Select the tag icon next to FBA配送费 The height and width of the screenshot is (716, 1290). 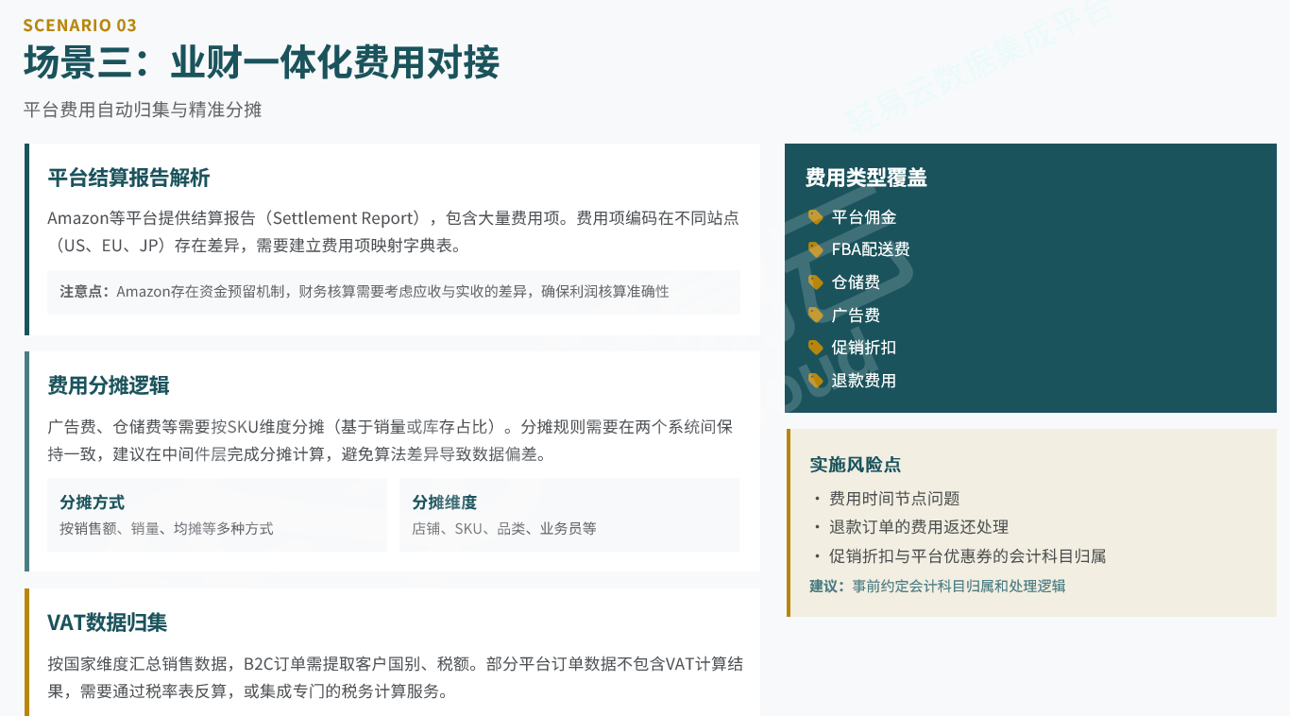click(x=815, y=249)
